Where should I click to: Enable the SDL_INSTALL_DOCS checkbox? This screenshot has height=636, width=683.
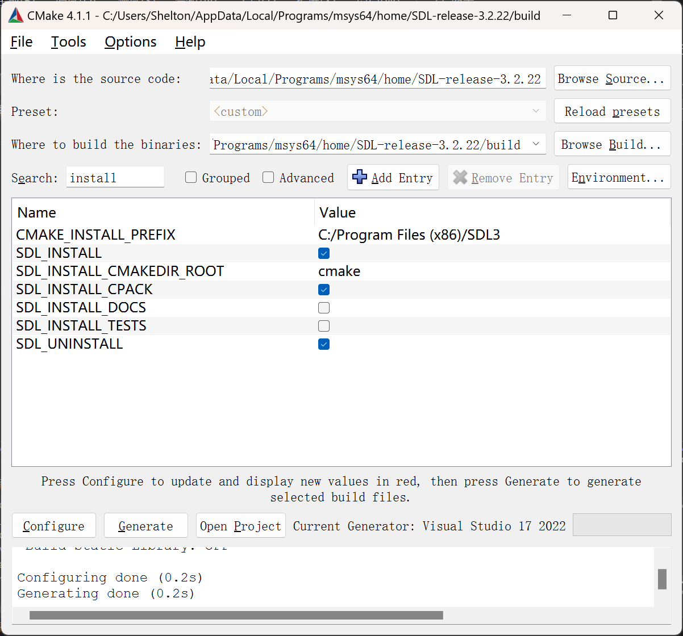(x=324, y=308)
